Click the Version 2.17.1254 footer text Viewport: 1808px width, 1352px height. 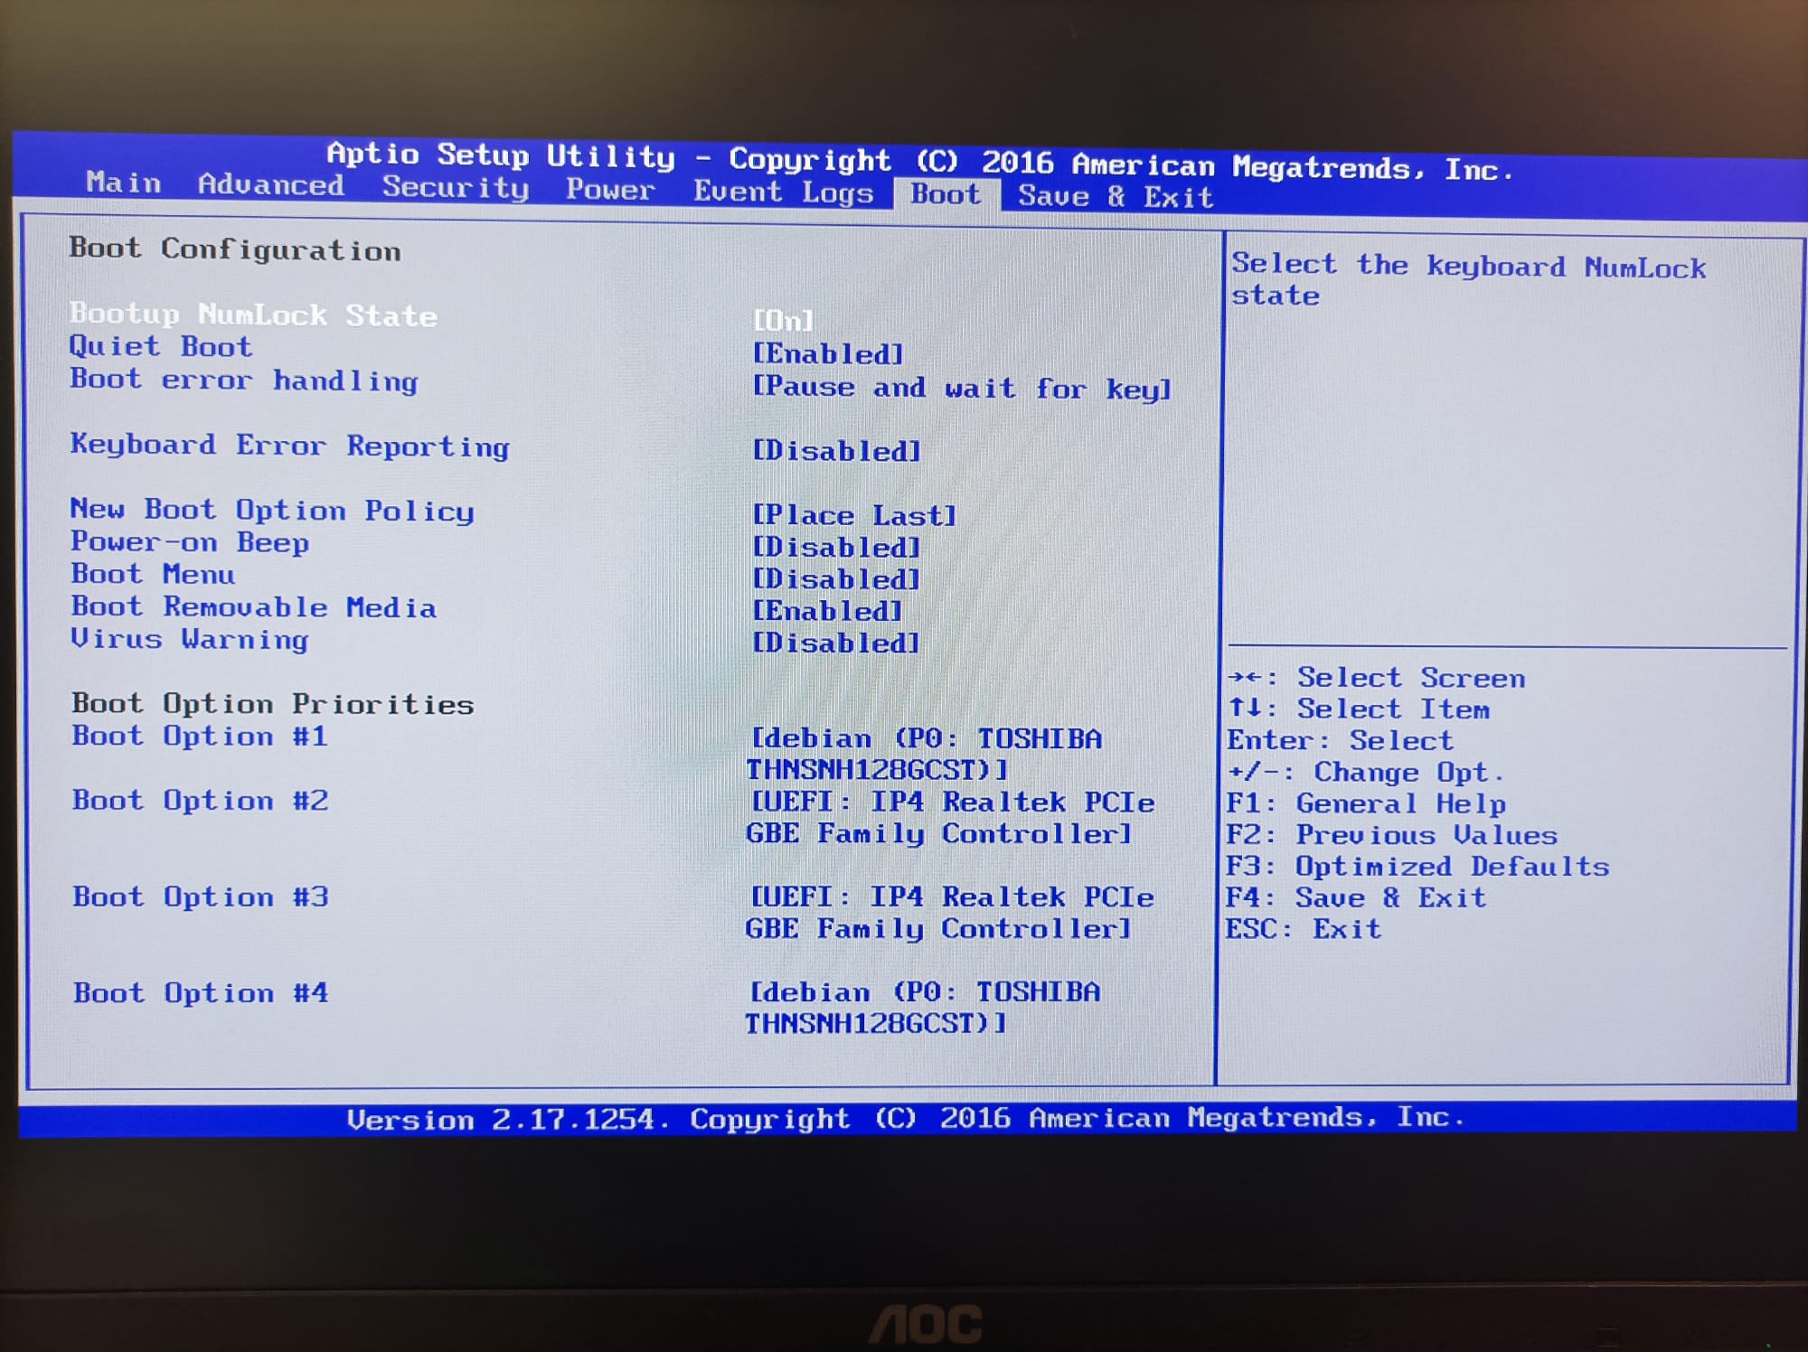click(x=906, y=1118)
